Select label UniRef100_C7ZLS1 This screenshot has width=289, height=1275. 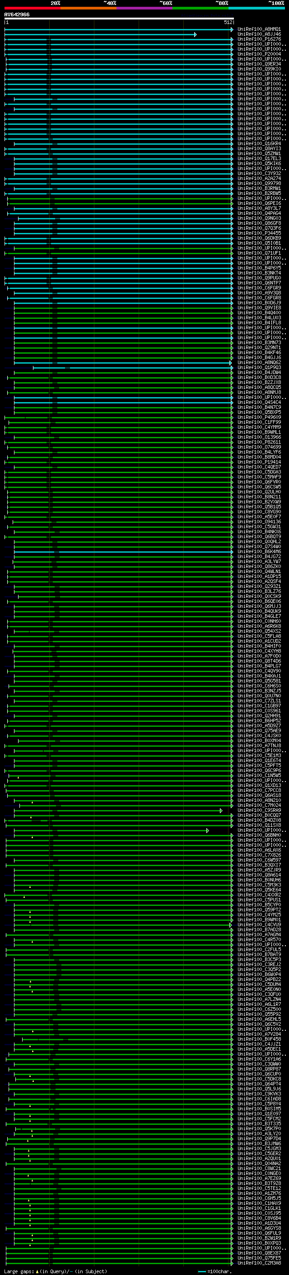[259, 701]
